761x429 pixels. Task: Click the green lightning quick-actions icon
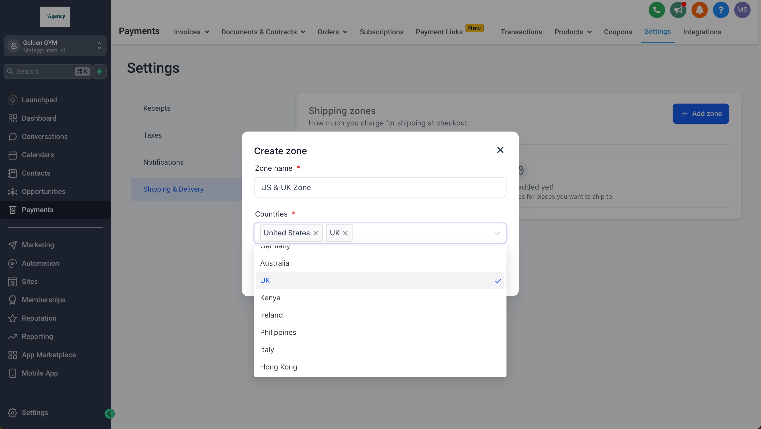click(x=100, y=71)
